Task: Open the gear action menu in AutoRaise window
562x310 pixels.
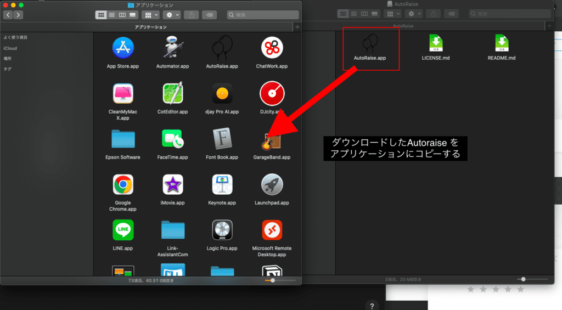Action: click(413, 14)
